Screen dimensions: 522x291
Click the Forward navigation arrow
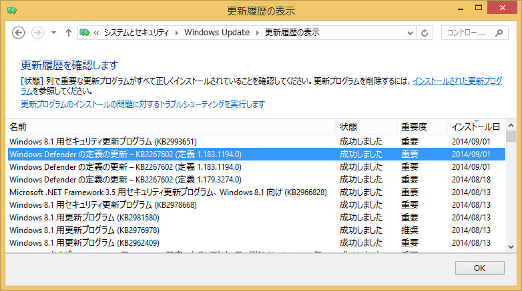click(x=37, y=33)
